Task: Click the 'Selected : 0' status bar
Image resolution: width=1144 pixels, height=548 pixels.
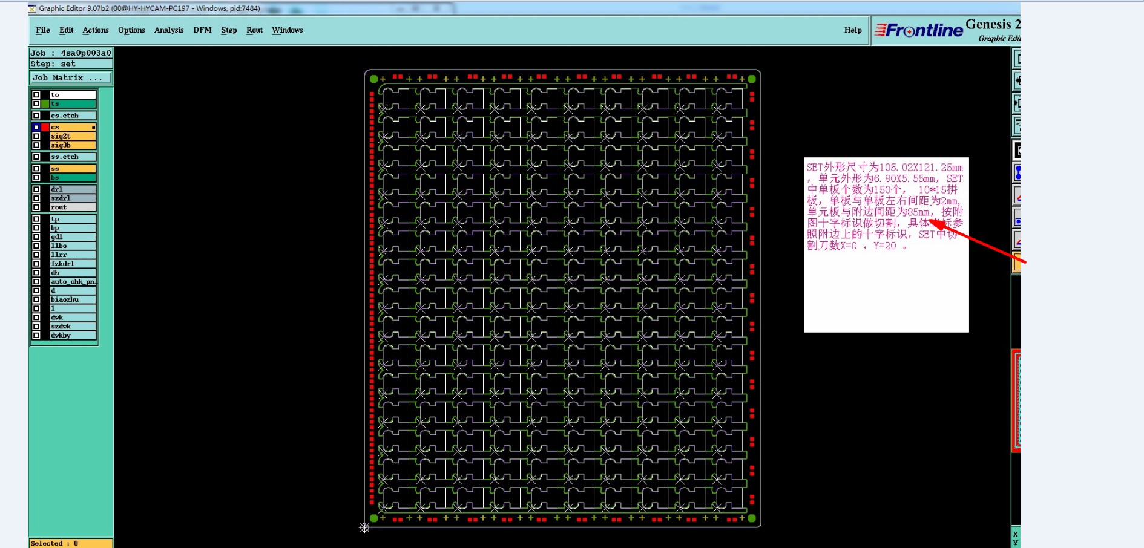Action: (71, 543)
